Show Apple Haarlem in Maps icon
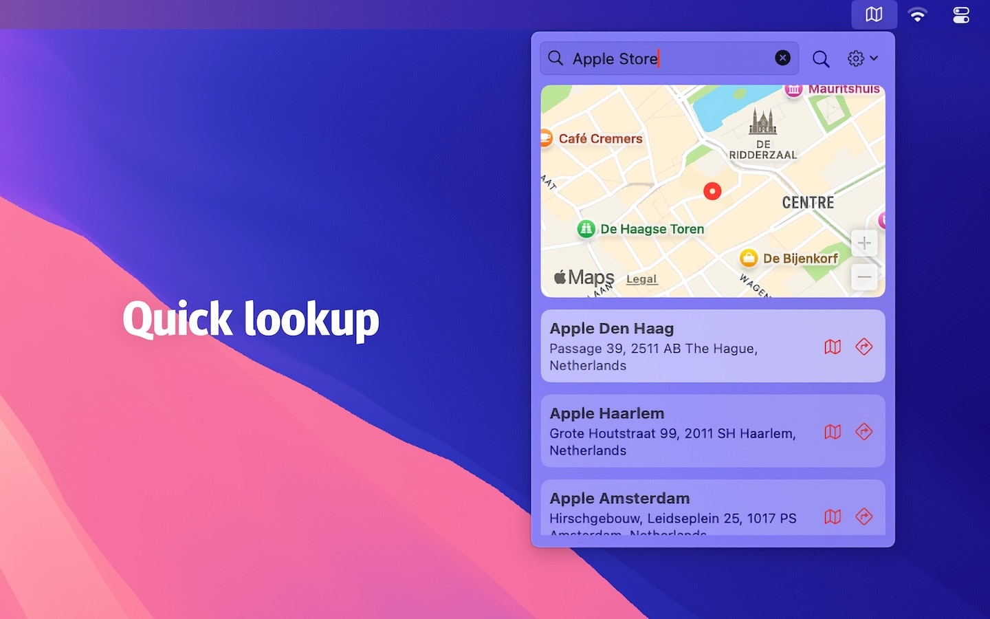 click(x=833, y=432)
